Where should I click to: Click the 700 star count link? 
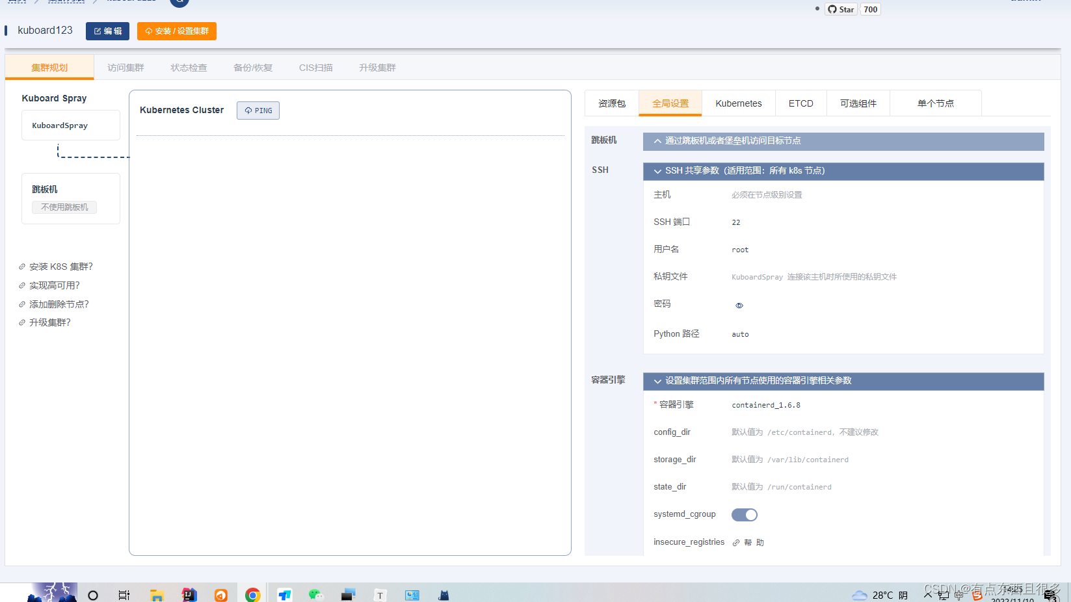click(871, 9)
